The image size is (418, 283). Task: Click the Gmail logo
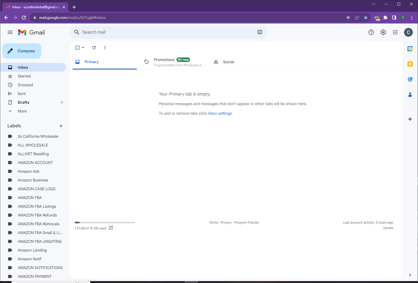pos(31,32)
